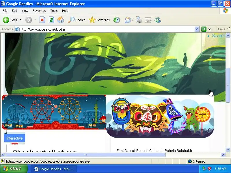This screenshot has width=231, height=173.
Task: Click vertical scrollbar down arrow
Action: tap(228, 150)
